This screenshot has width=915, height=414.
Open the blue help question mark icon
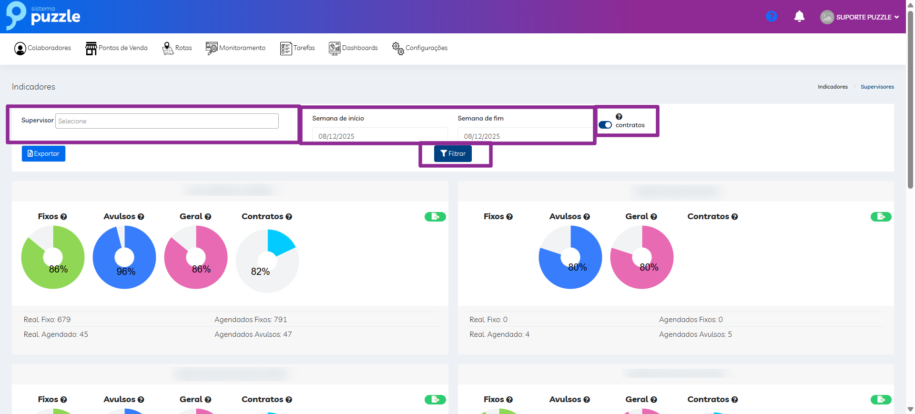click(771, 17)
